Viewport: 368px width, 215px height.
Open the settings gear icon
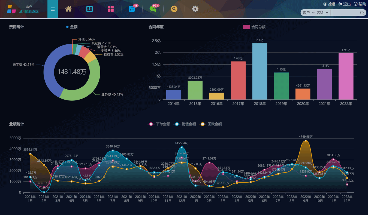point(195,9)
